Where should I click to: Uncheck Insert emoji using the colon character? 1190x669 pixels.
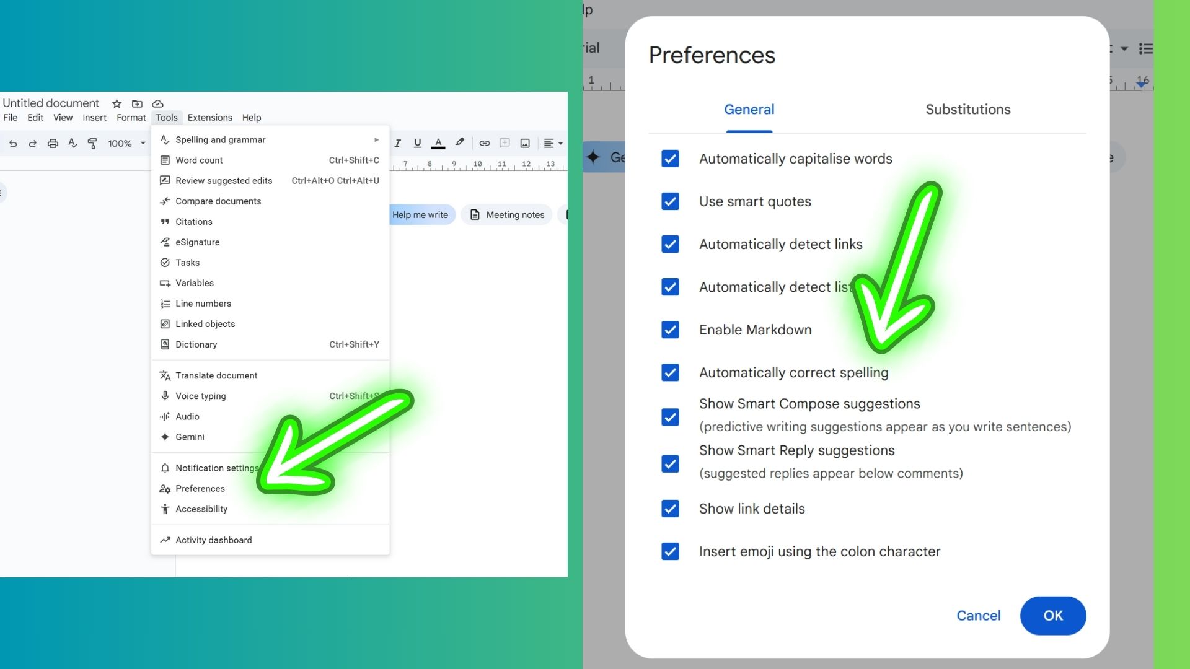[670, 551]
